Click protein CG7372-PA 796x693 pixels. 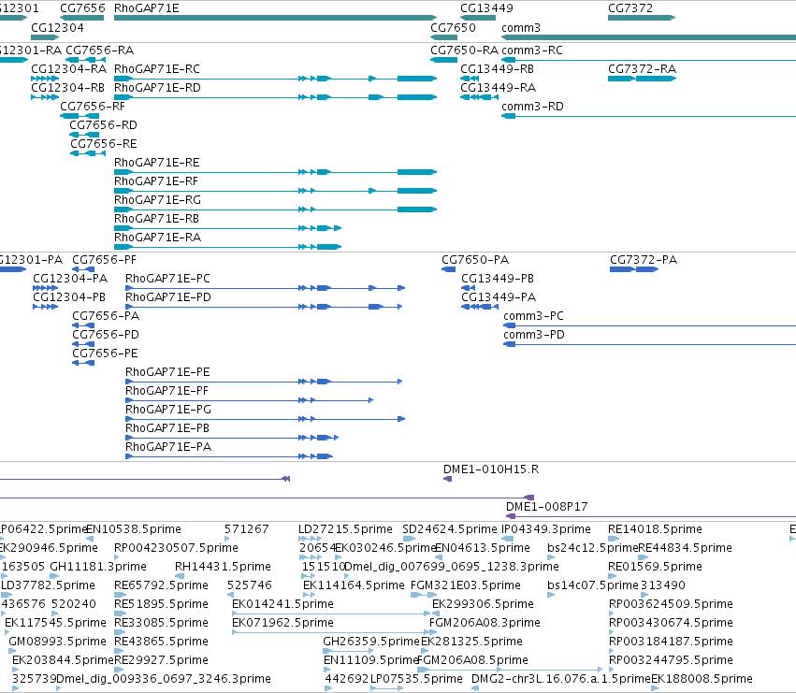(634, 269)
